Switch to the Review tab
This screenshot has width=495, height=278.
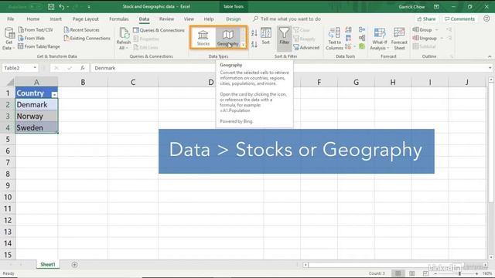click(x=166, y=19)
